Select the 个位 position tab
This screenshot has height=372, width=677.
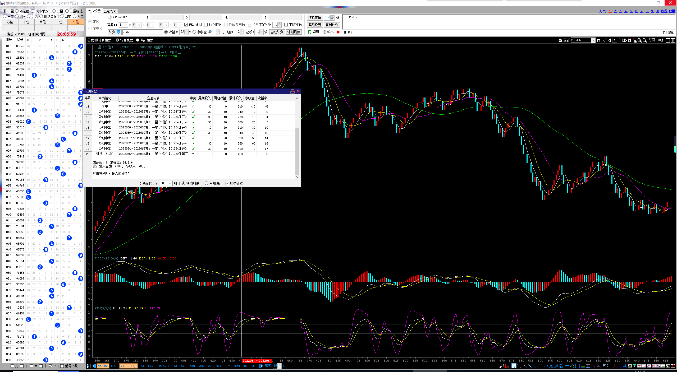click(76, 22)
